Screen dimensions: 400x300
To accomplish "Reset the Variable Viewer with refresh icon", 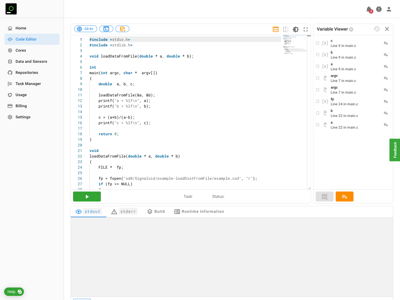I will 377,29.
